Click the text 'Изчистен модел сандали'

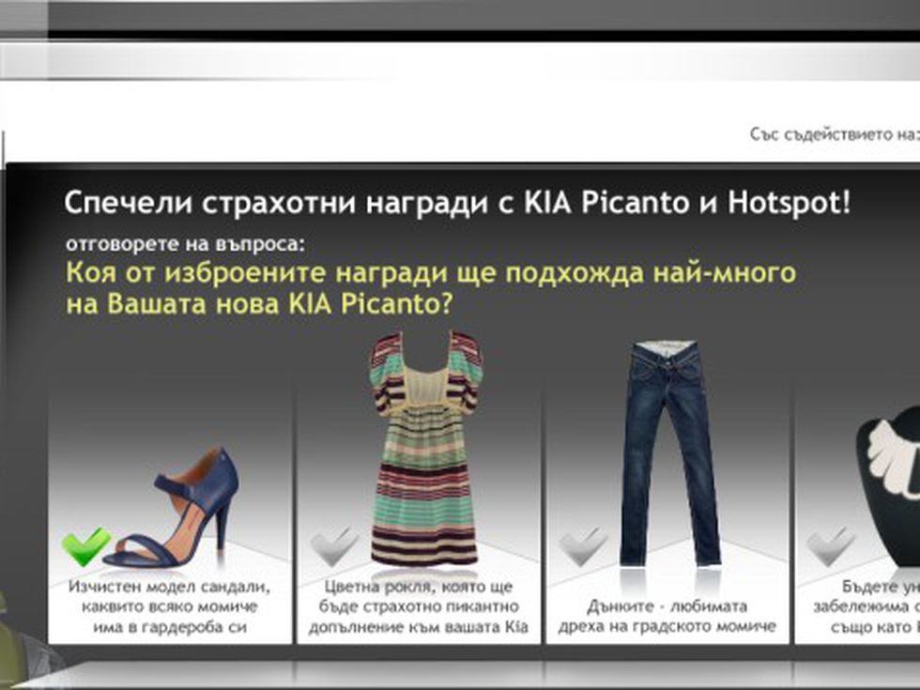170,586
